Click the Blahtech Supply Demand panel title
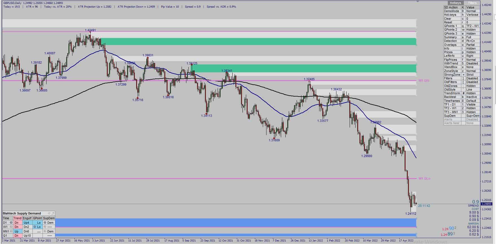Screen dimensions: 496x244 (x=22, y=213)
